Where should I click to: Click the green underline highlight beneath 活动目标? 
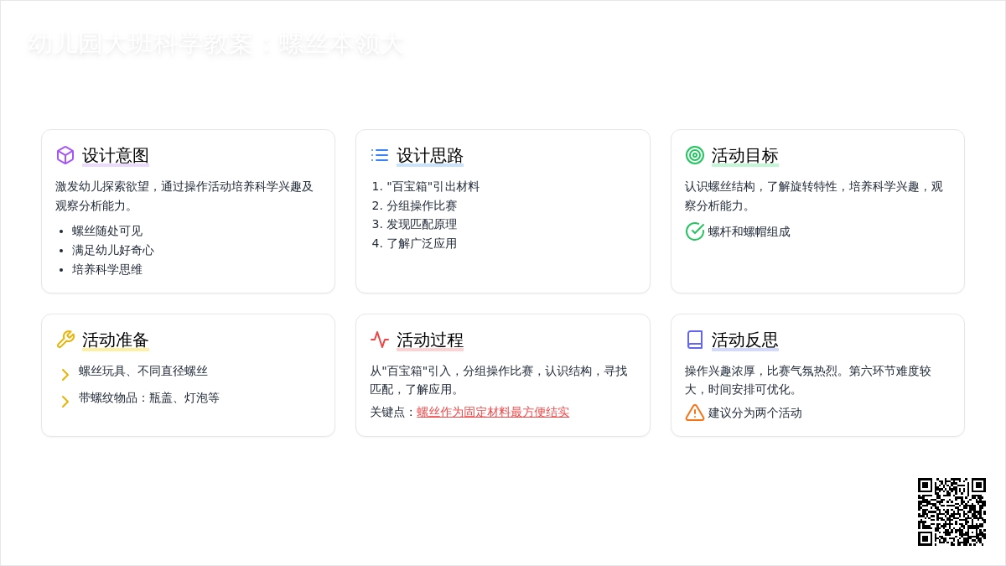click(744, 164)
